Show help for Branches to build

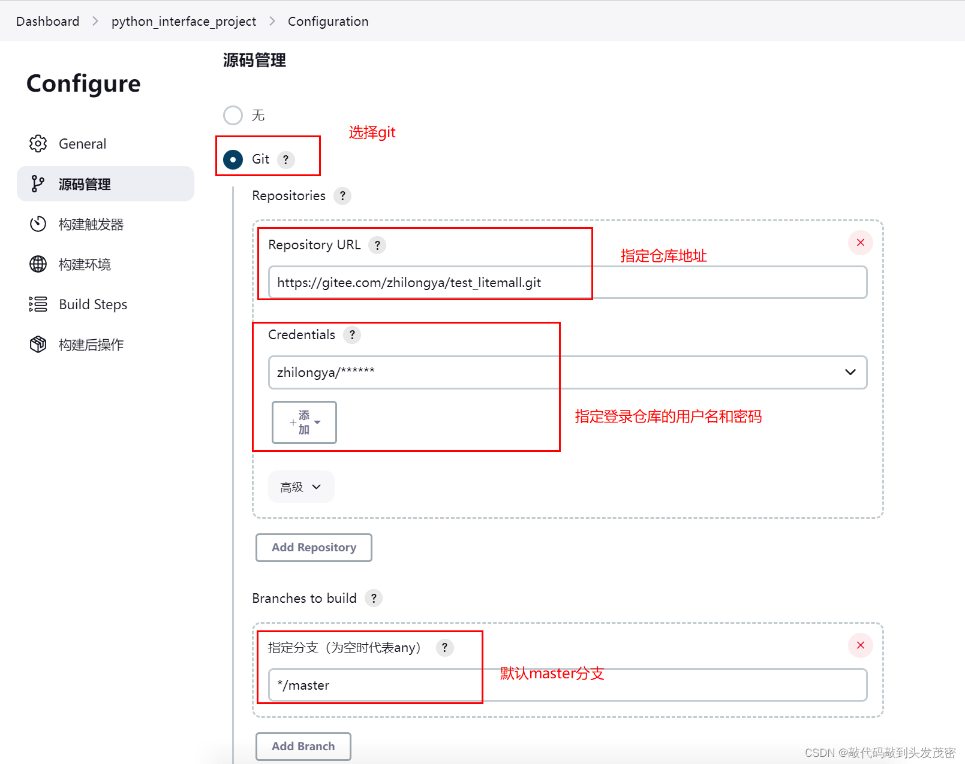[374, 598]
